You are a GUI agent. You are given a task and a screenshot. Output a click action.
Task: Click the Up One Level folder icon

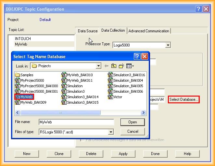[x=114, y=66]
